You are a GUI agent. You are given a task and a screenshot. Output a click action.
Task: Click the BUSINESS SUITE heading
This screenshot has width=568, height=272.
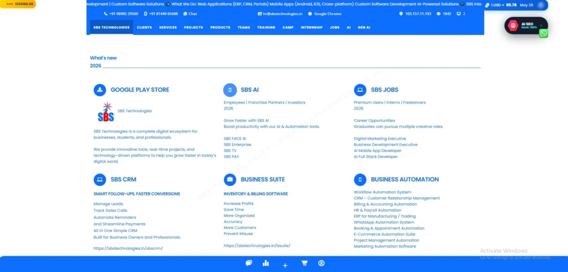coord(263,179)
